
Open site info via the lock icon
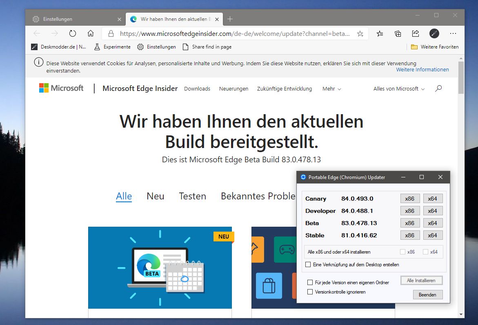pyautogui.click(x=111, y=33)
